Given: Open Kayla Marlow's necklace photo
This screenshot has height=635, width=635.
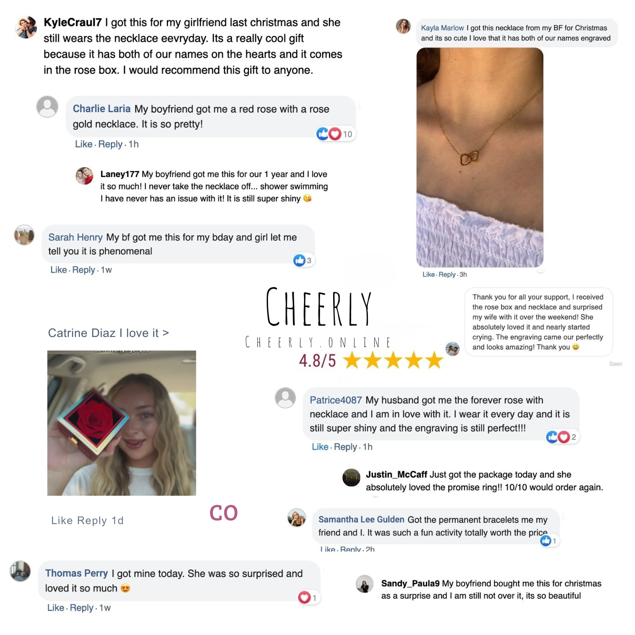Looking at the screenshot, I should 480,157.
